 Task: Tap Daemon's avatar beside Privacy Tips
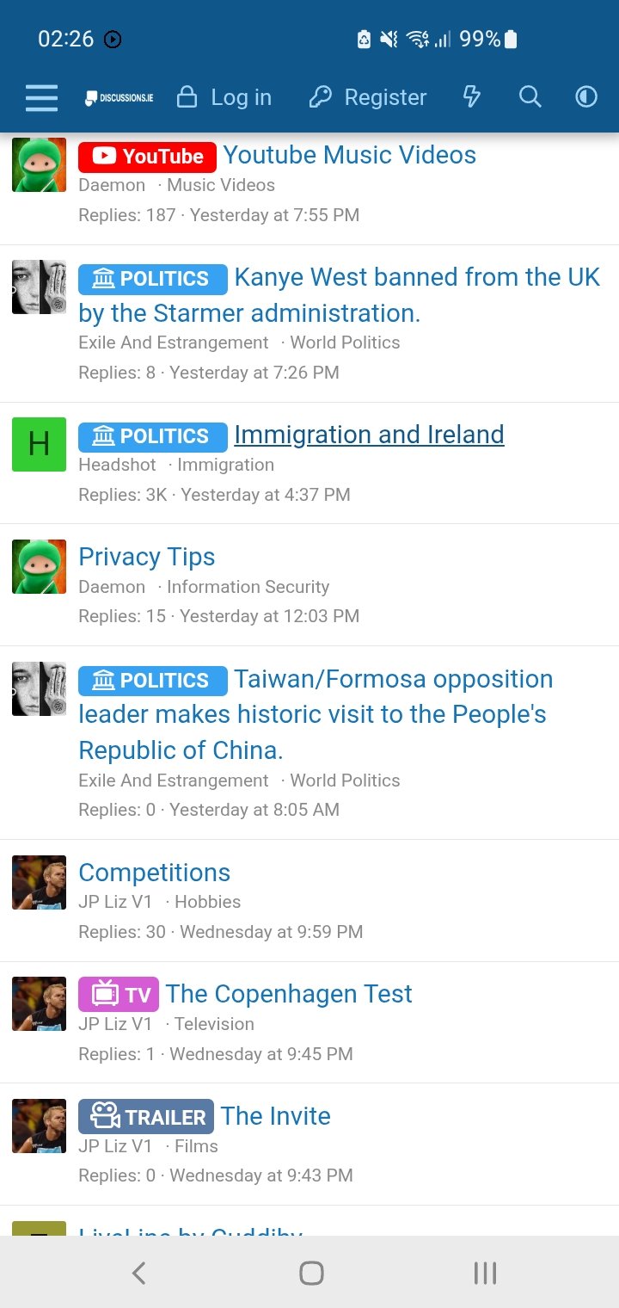point(39,566)
